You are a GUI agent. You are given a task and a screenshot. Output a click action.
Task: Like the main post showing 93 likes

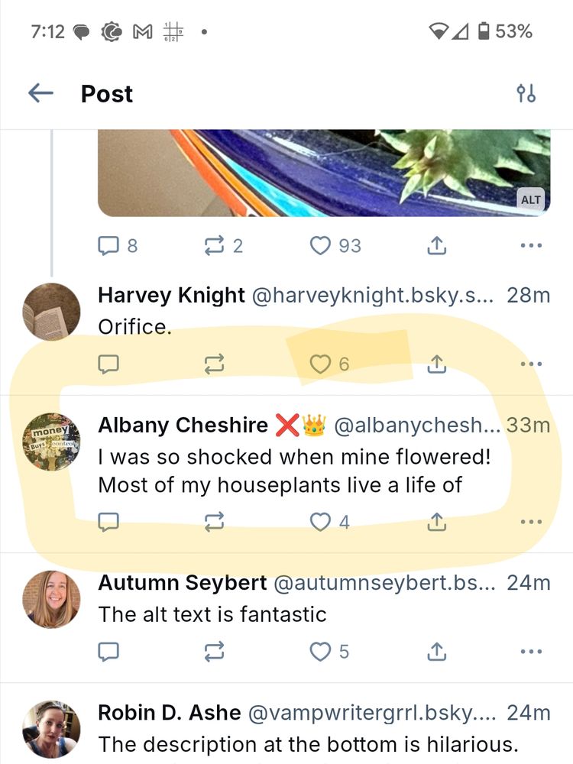[x=319, y=245]
